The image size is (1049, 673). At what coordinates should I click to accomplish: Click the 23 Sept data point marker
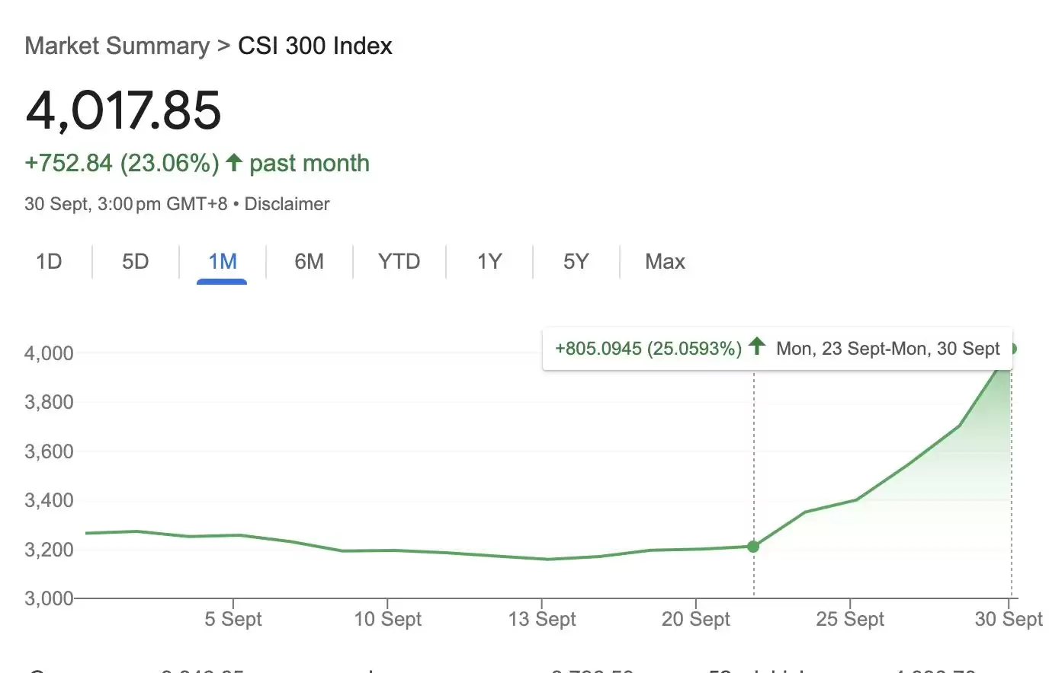pos(753,547)
